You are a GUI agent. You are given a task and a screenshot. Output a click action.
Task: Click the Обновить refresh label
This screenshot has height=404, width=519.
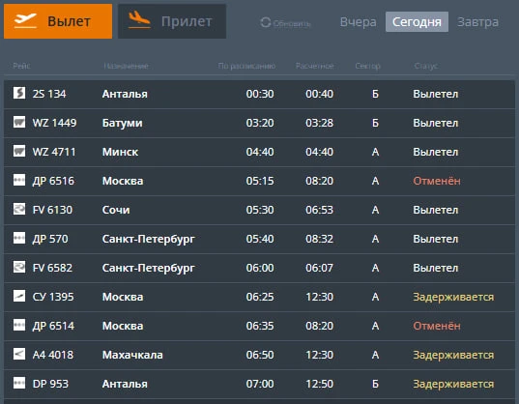(292, 23)
